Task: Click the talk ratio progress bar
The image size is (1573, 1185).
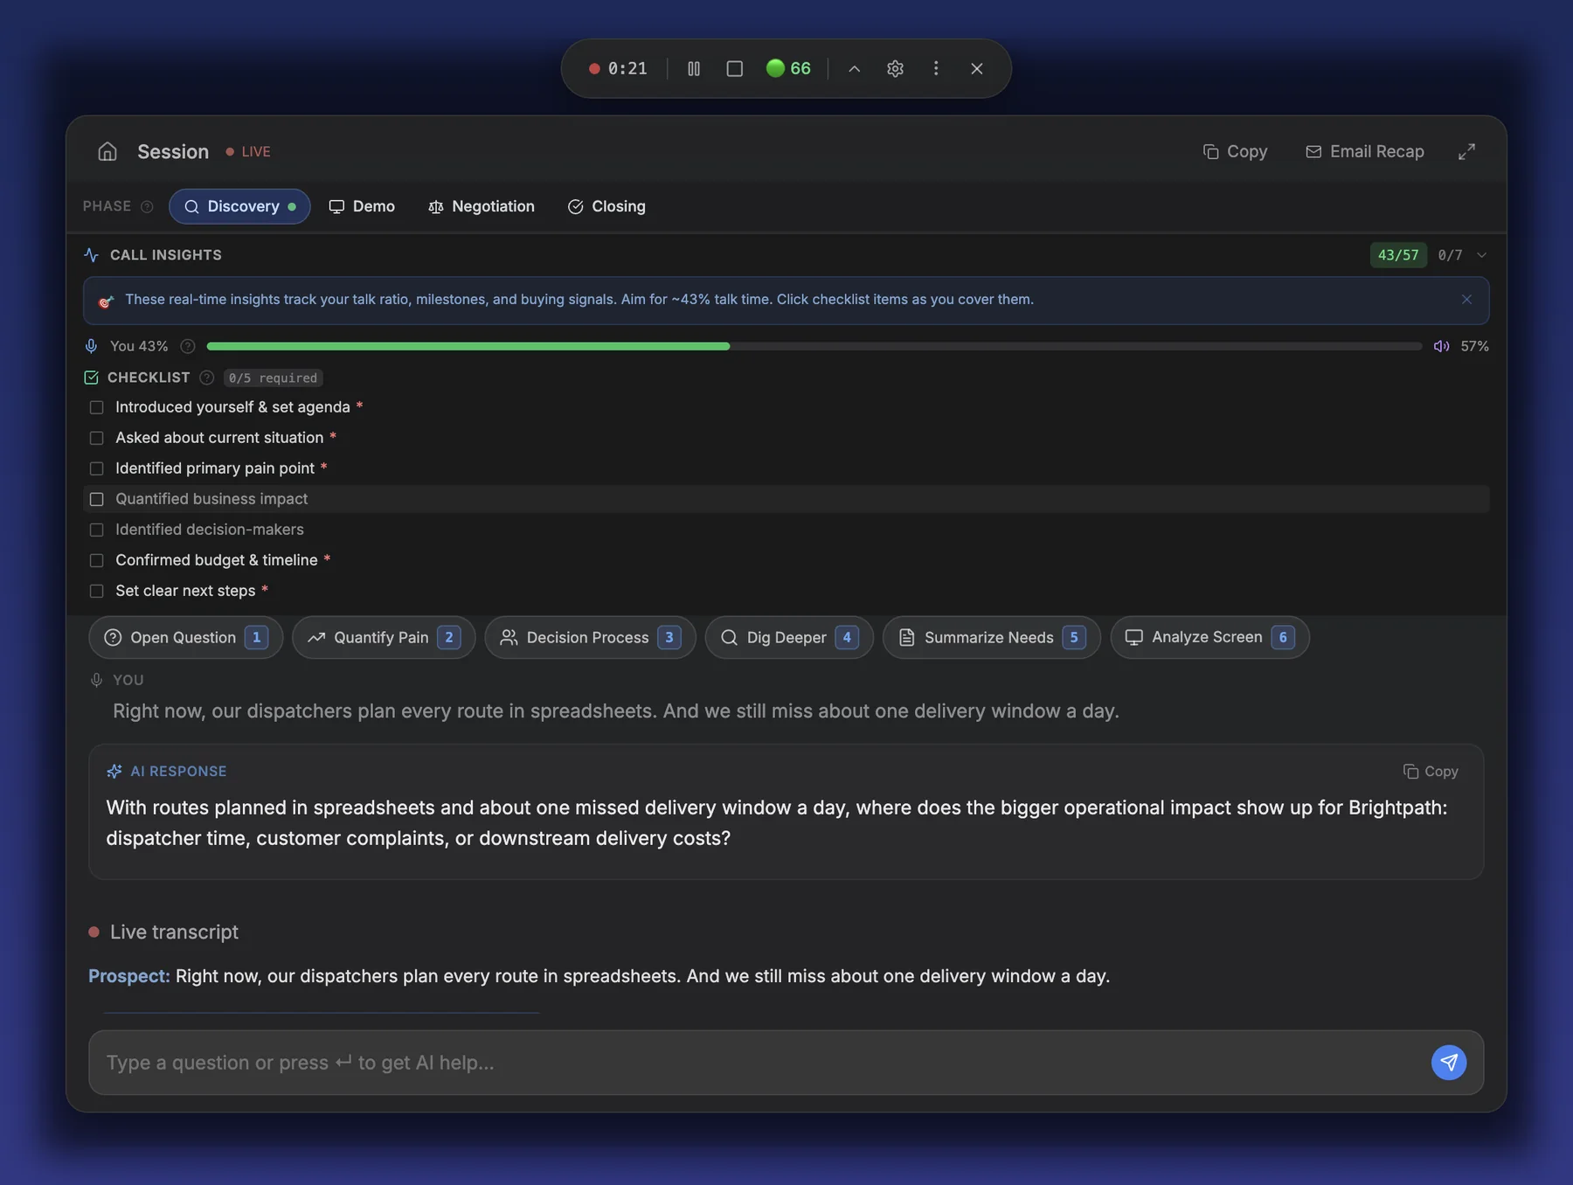Action: click(x=814, y=347)
